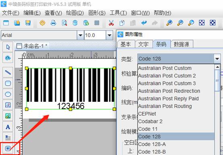The width and height of the screenshot is (223, 155).
Task: Click the type list scrollbar up arrow
Action: 217,67
